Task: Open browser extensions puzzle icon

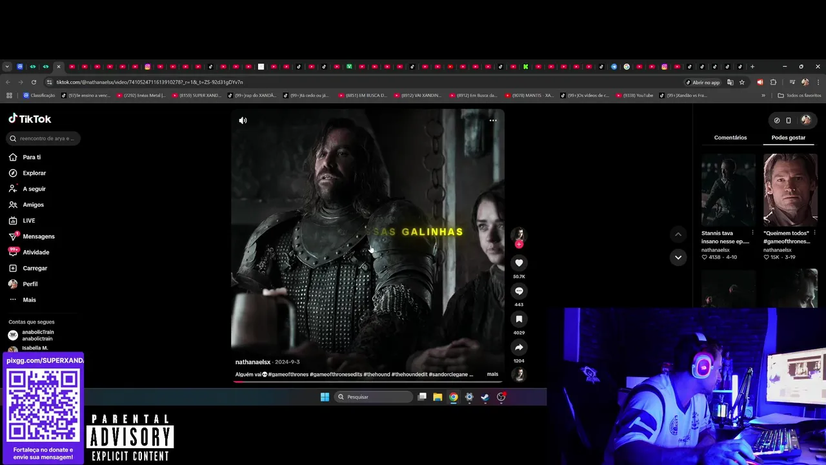Action: [773, 83]
